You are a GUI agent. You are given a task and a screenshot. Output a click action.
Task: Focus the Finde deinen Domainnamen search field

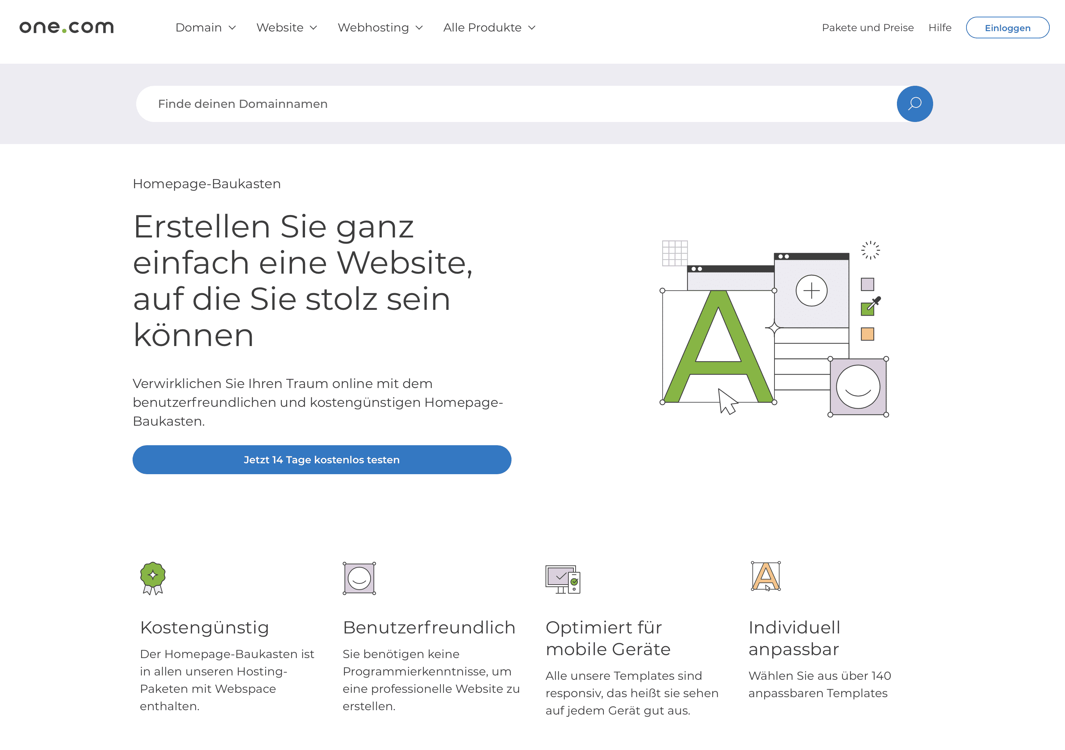pos(516,104)
